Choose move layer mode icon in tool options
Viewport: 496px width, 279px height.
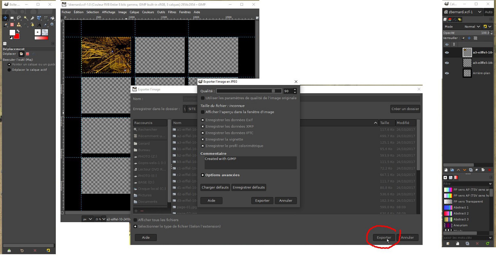click(x=21, y=54)
